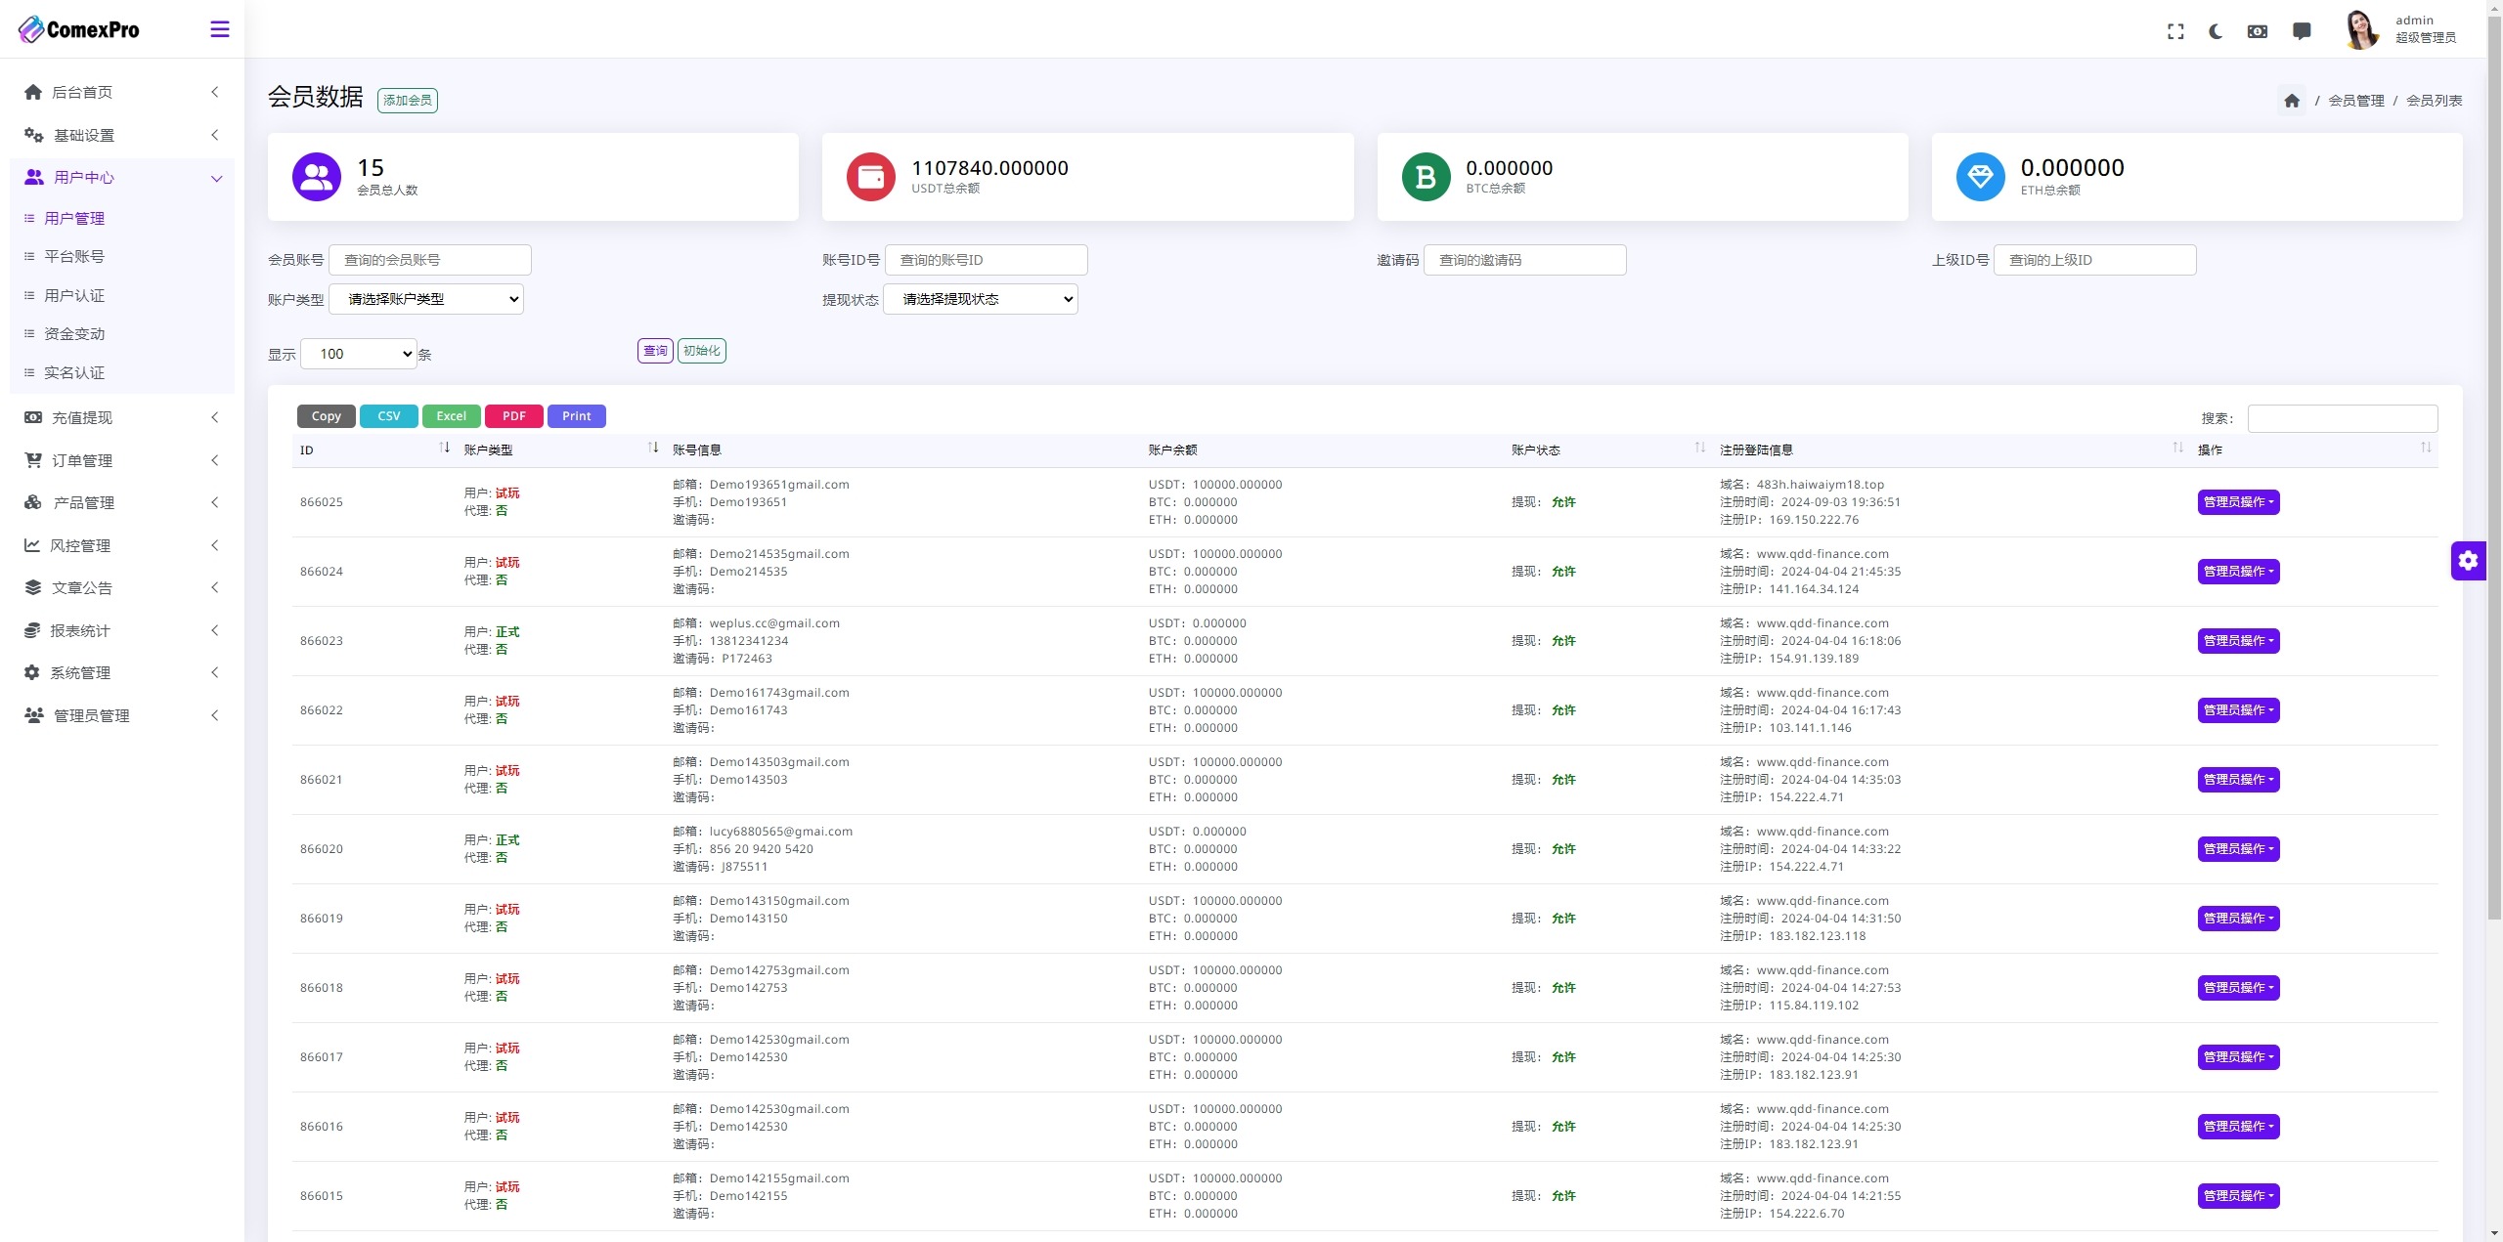Click the订单管理 orders icon
This screenshot has width=2503, height=1242.
pyautogui.click(x=33, y=459)
